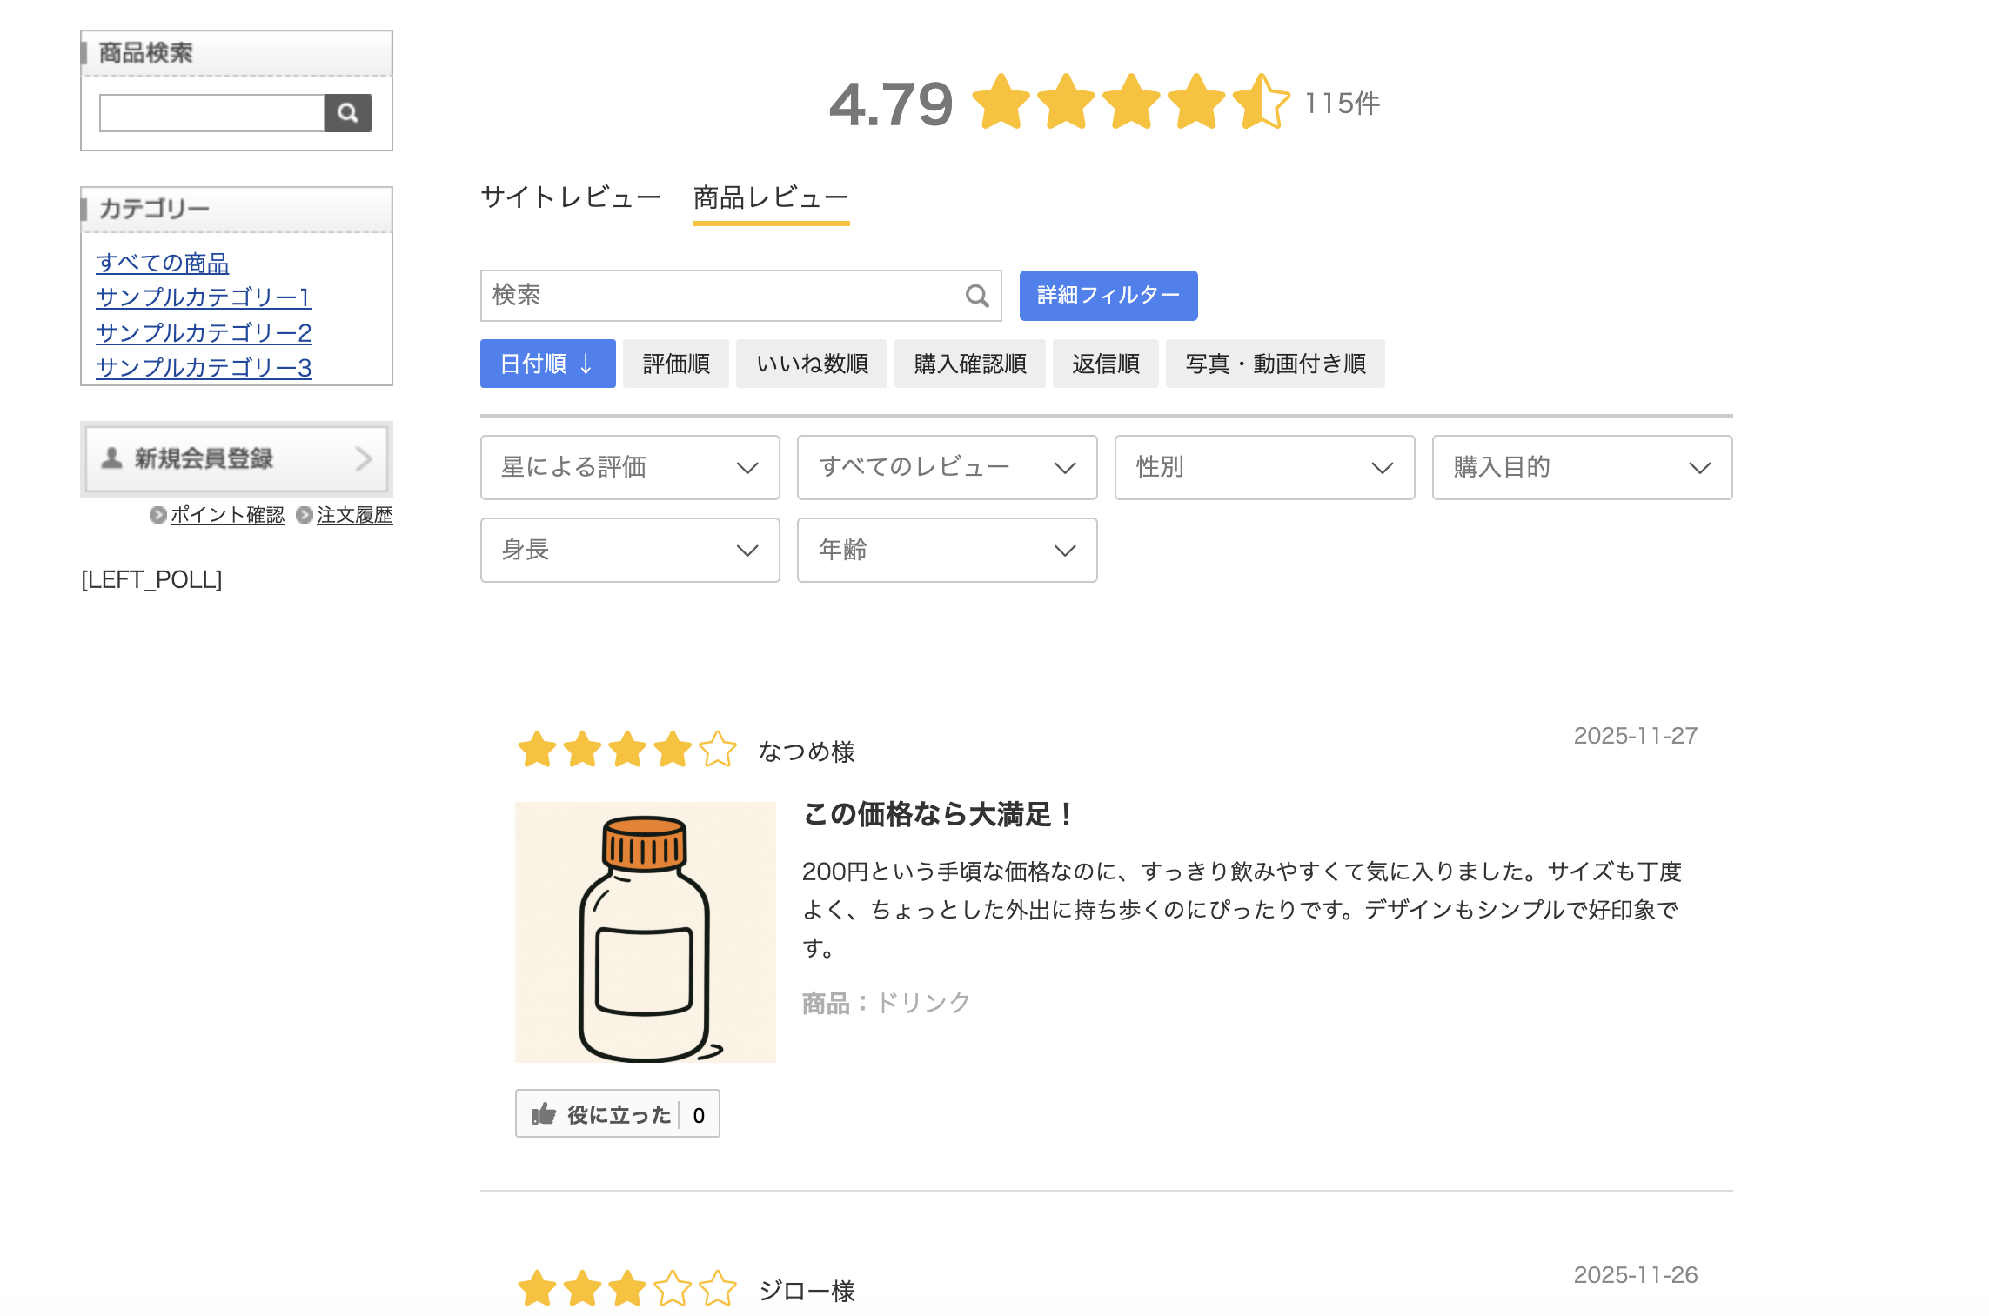Open the 性別 filter dropdown
Viewport: 1989px width, 1316px height.
tap(1264, 467)
